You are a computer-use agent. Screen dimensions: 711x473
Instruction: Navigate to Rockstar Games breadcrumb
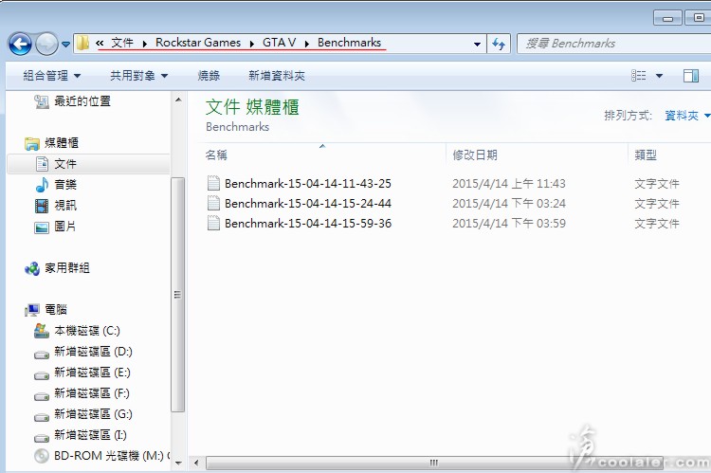click(198, 43)
